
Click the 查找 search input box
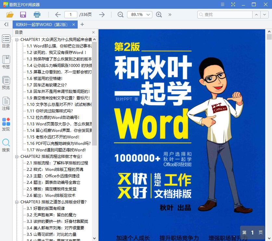(x=225, y=15)
